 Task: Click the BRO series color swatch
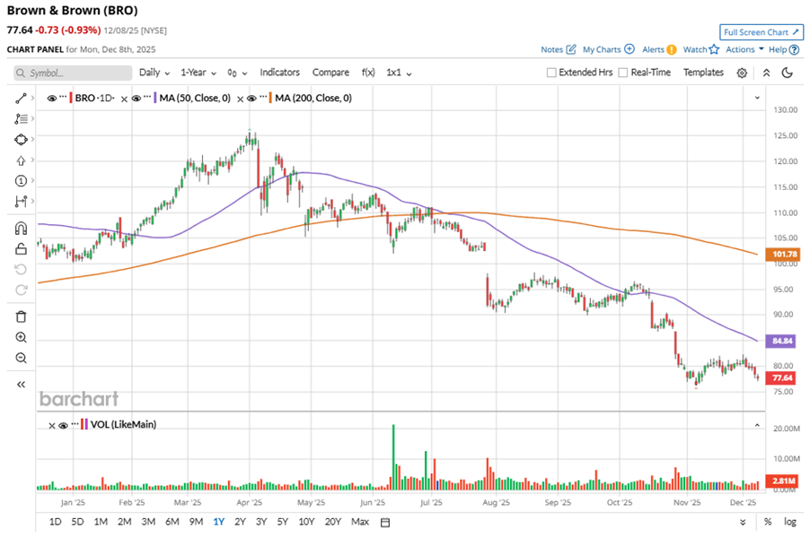click(71, 98)
